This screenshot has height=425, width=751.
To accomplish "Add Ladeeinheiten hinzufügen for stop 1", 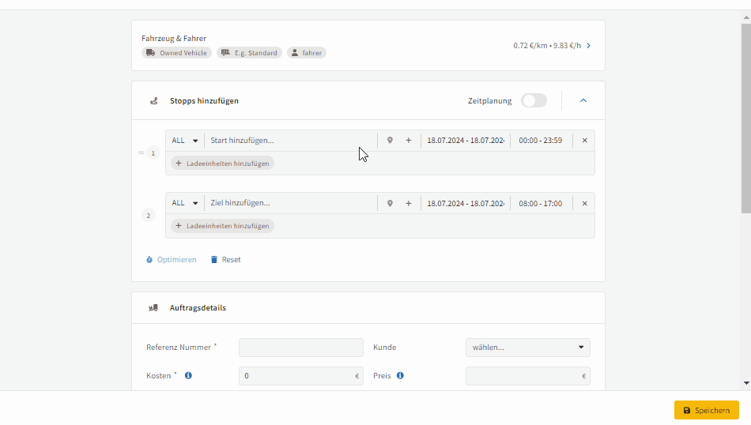I will 223,164.
